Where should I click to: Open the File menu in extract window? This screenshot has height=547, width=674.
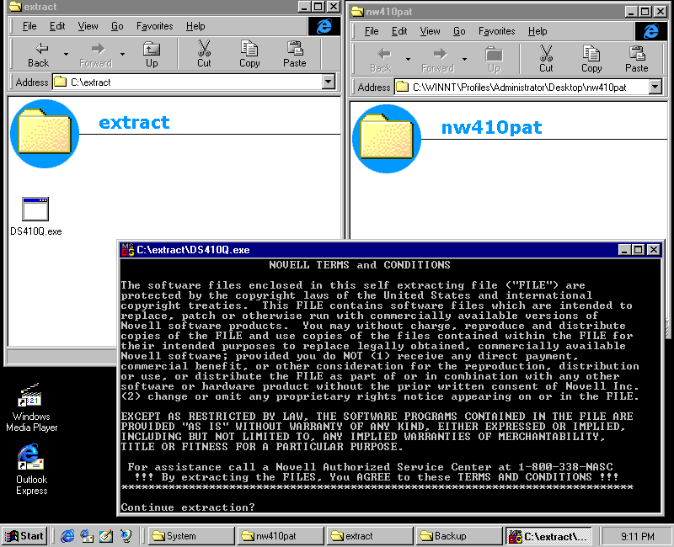point(29,26)
